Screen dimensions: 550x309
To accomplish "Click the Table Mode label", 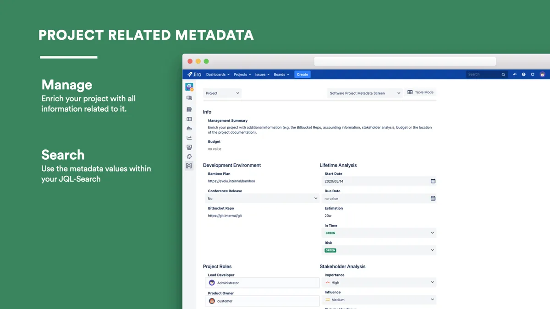I will click(424, 92).
